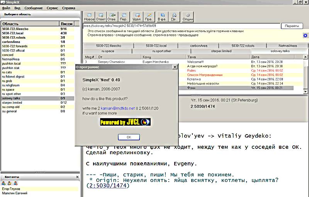309x197 pixels.
Task: Click the Ответ (reply) toolbar icon
Action: coord(101,17)
